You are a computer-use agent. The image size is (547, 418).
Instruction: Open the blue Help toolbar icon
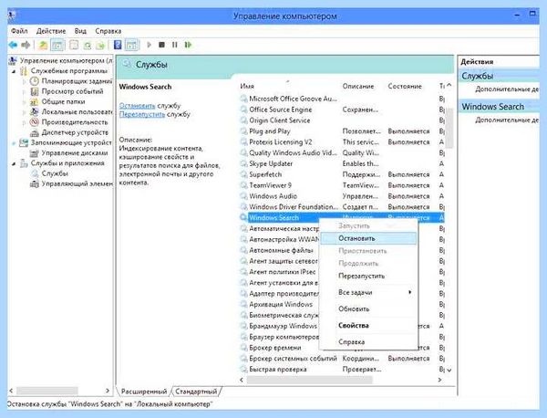click(x=118, y=45)
